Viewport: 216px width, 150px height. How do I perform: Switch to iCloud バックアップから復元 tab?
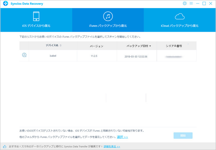tap(180, 20)
